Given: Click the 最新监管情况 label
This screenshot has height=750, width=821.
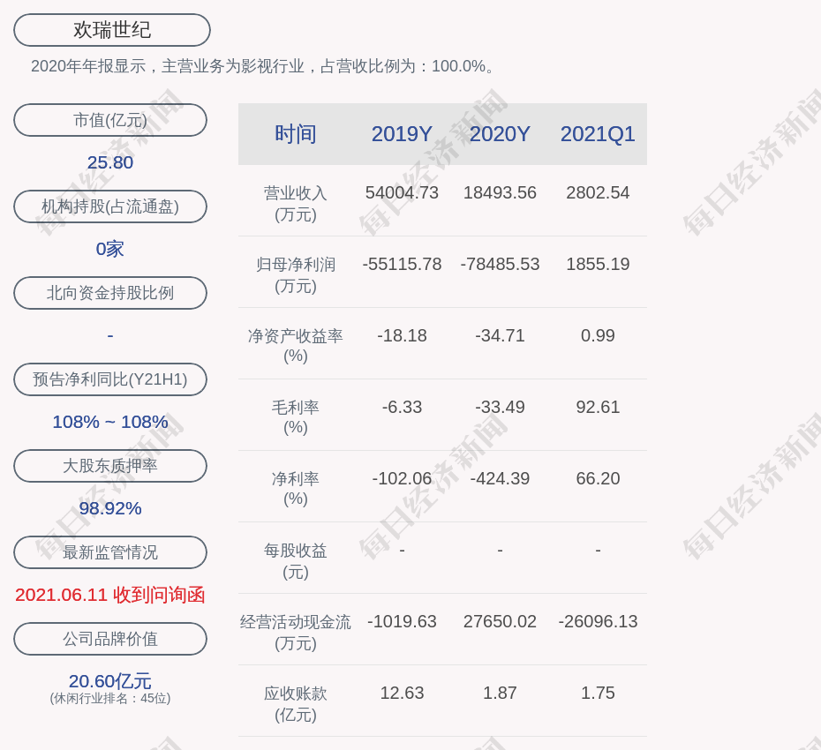Looking at the screenshot, I should pos(110,552).
